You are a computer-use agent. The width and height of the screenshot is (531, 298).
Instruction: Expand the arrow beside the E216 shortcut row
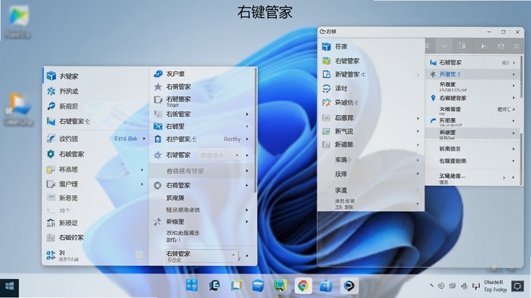click(x=144, y=138)
